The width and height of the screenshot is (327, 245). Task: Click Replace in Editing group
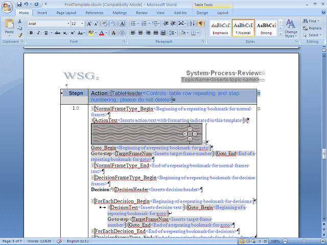[312, 28]
